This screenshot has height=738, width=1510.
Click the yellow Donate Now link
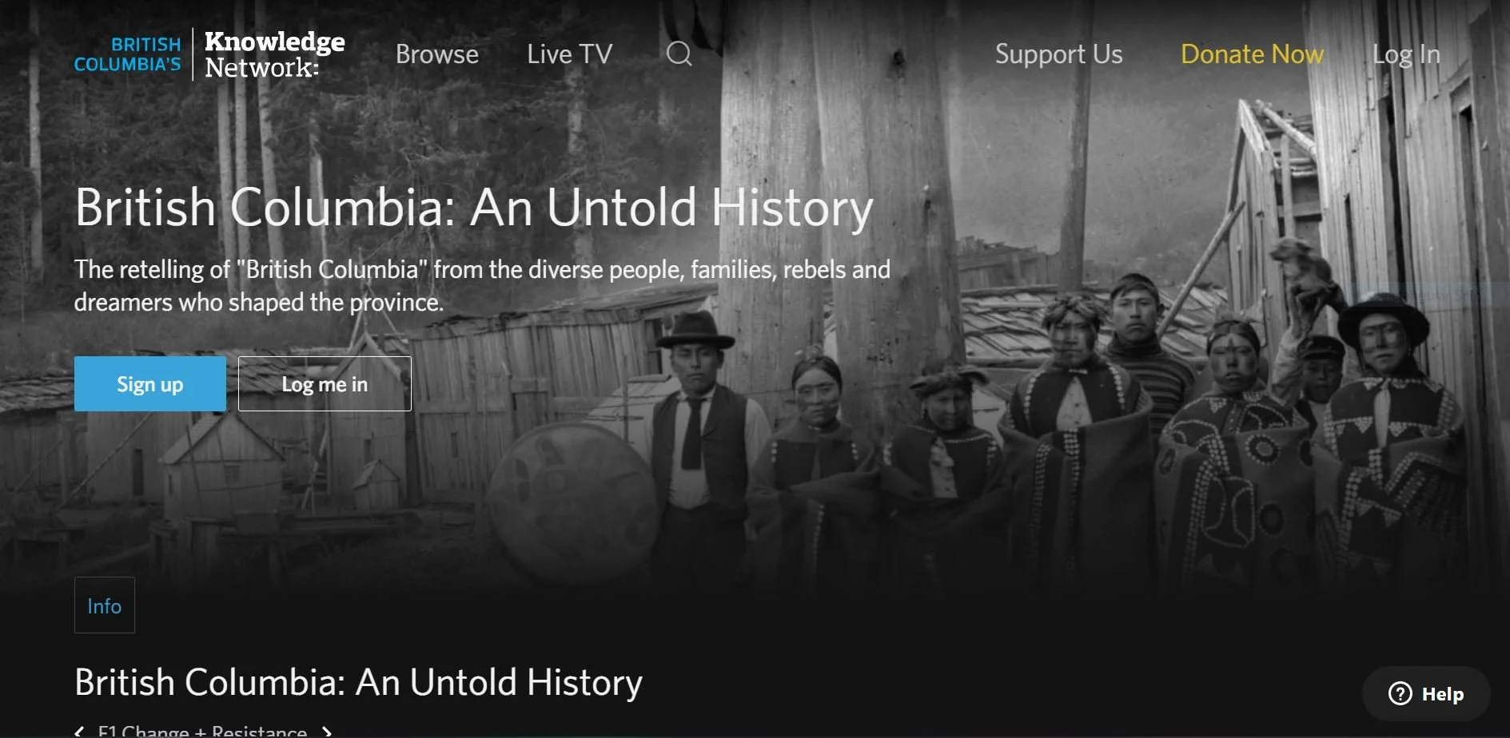1252,54
